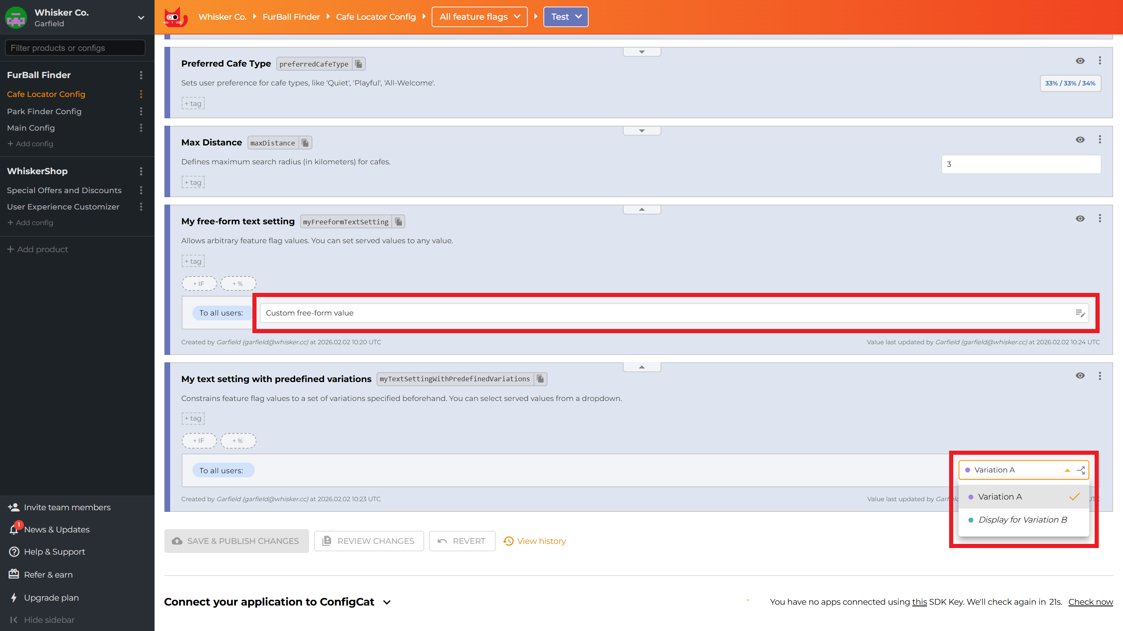This screenshot has width=1123, height=631.
Task: Open the All feature flags dropdown
Action: pos(479,16)
